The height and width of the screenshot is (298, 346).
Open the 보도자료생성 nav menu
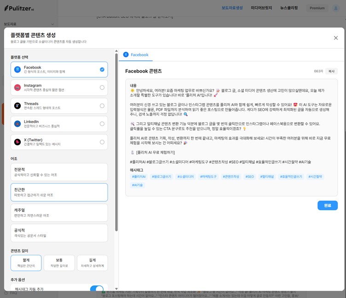click(x=232, y=8)
